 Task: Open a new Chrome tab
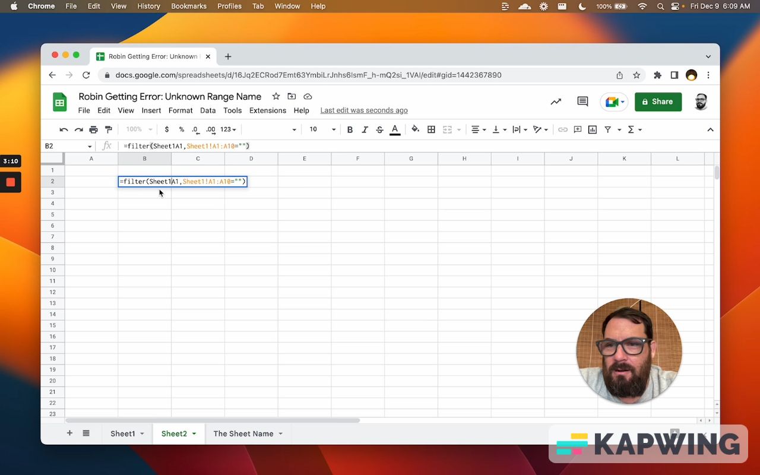pyautogui.click(x=228, y=56)
